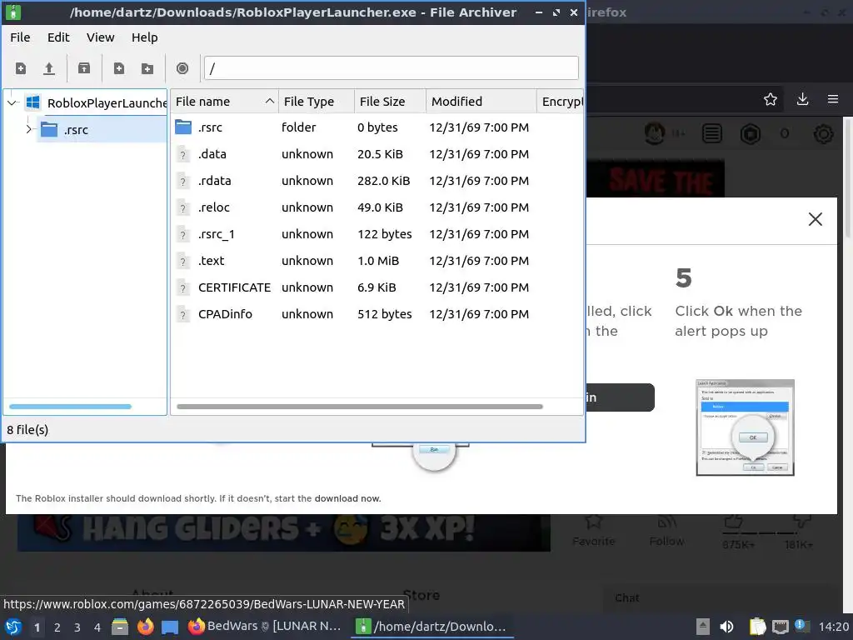Click the .rsrc folder icon in the file list
The image size is (853, 640).
(183, 127)
